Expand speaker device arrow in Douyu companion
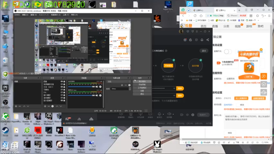The height and width of the screenshot is (154, 274). pos(173,114)
